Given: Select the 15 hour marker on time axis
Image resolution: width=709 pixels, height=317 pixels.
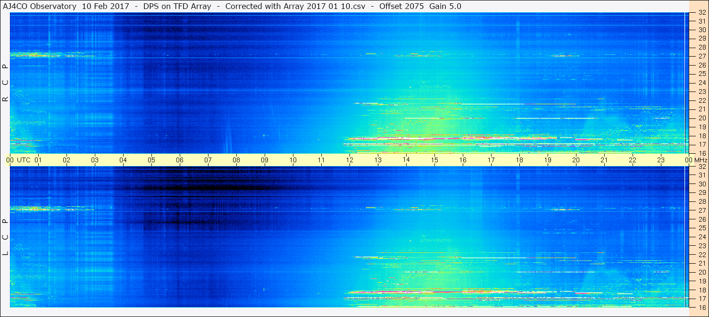Looking at the screenshot, I should 434,160.
